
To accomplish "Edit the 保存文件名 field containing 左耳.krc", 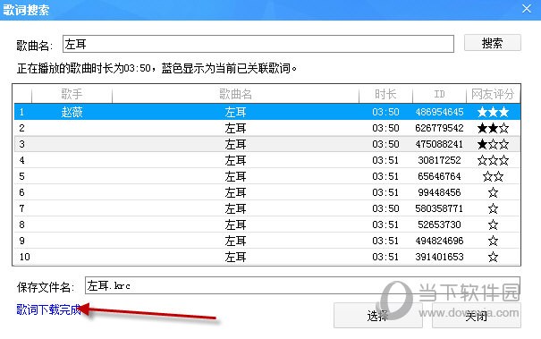I will pyautogui.click(x=302, y=285).
